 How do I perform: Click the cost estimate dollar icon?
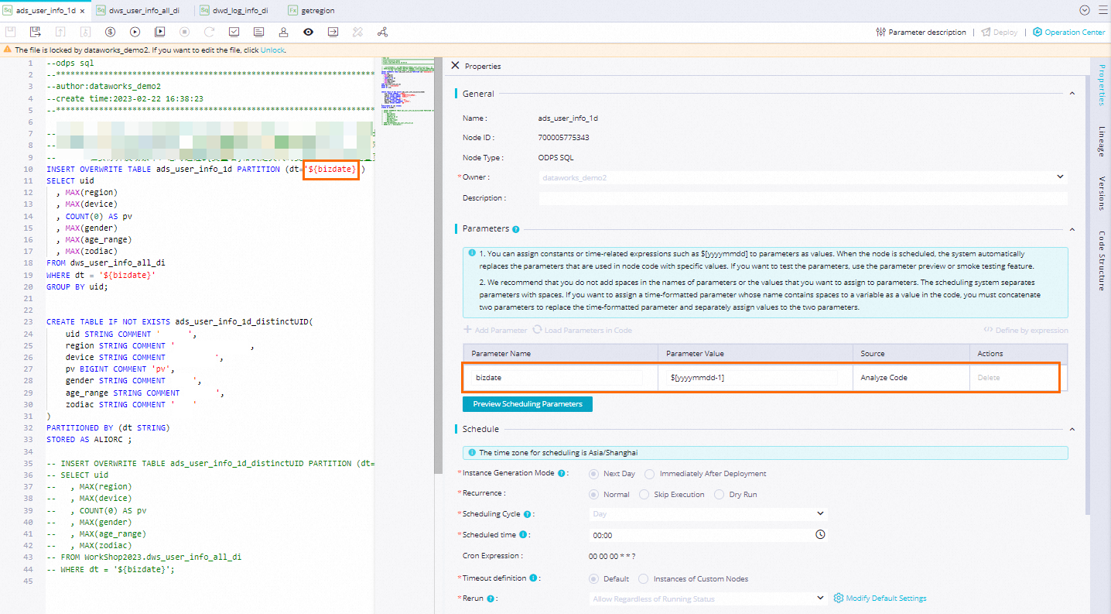110,32
